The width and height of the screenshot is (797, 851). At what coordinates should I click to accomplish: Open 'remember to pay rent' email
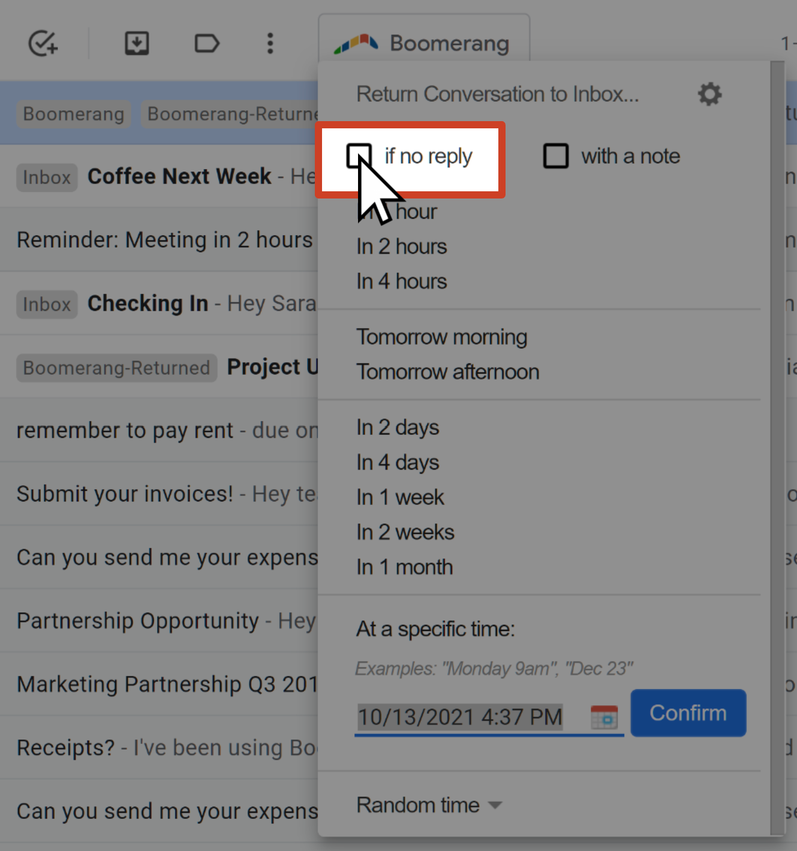159,431
